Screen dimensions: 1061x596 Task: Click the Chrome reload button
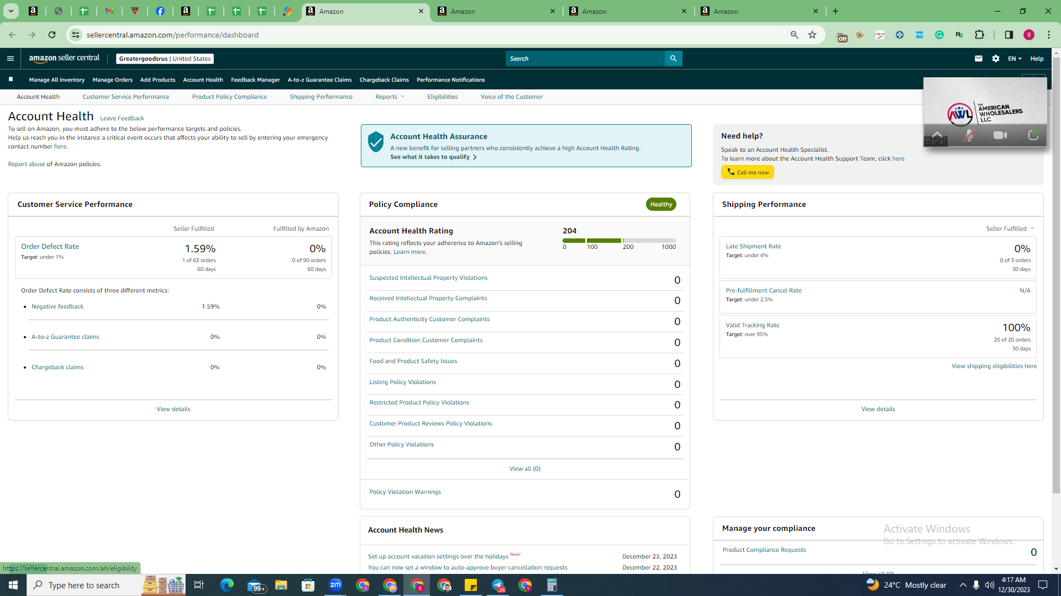point(52,35)
